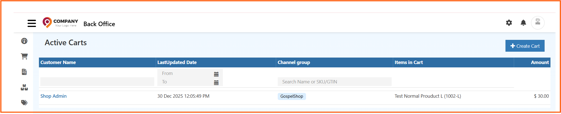Focus the Search Name or SKU/GTIN field
The width and height of the screenshot is (561, 114).
tap(334, 82)
